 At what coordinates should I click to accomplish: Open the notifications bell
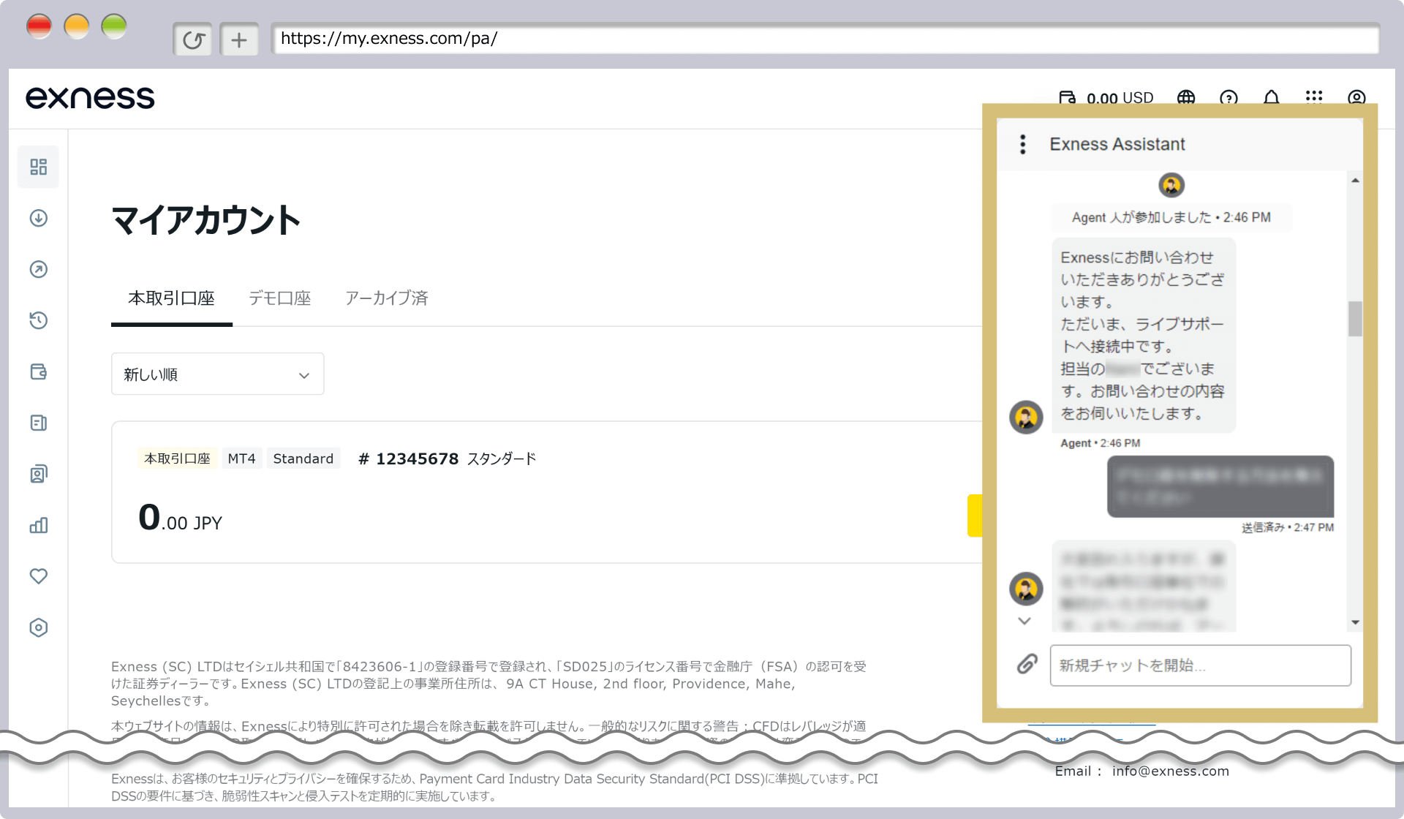1272,98
